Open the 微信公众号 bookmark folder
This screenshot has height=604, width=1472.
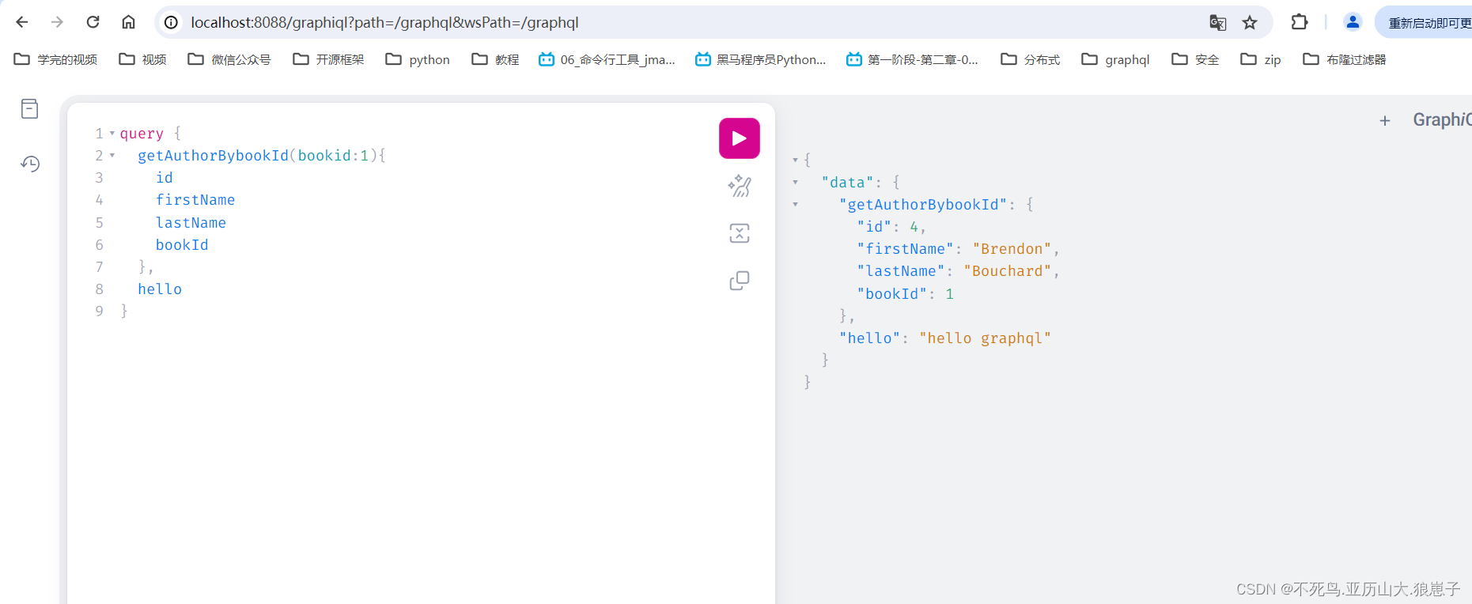coord(229,59)
